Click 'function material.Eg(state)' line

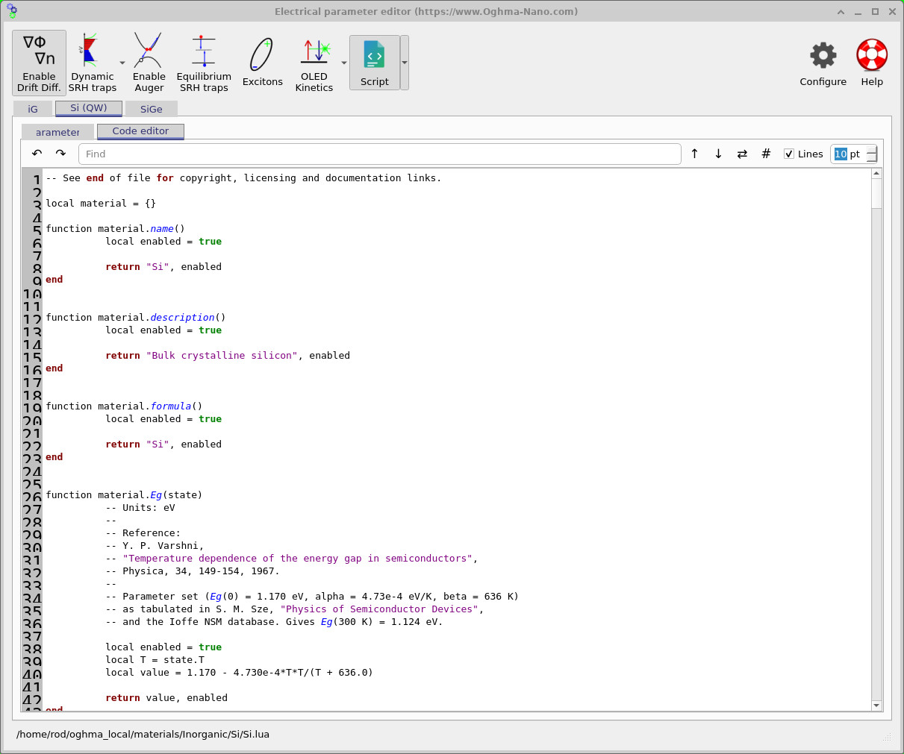pyautogui.click(x=124, y=495)
